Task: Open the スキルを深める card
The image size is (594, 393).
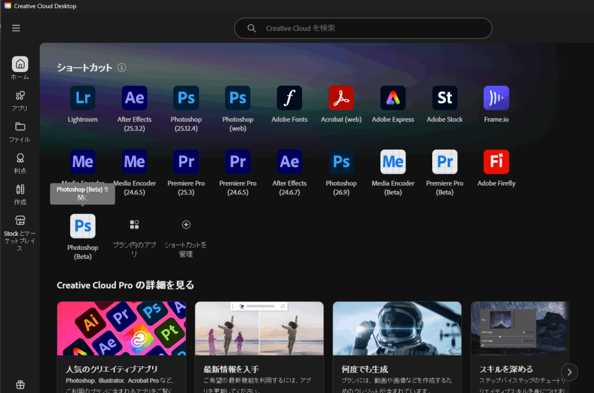Action: 520,347
